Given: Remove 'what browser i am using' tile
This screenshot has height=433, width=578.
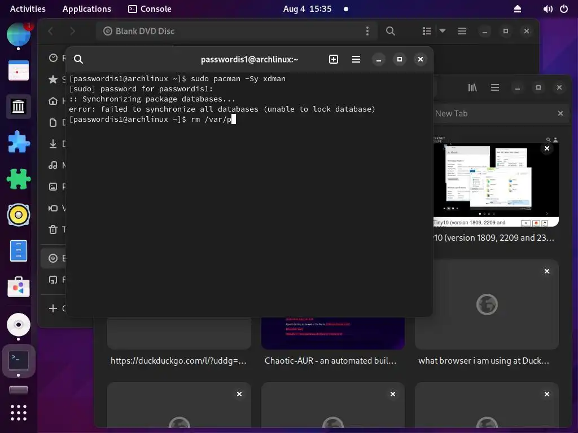Looking at the screenshot, I should [x=546, y=271].
